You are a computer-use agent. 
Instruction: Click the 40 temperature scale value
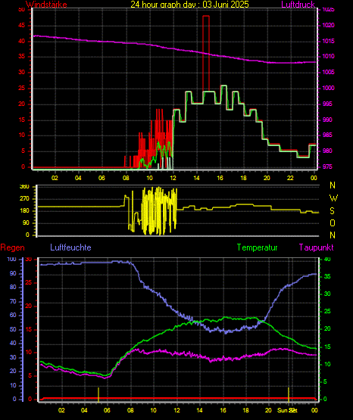click(x=327, y=260)
